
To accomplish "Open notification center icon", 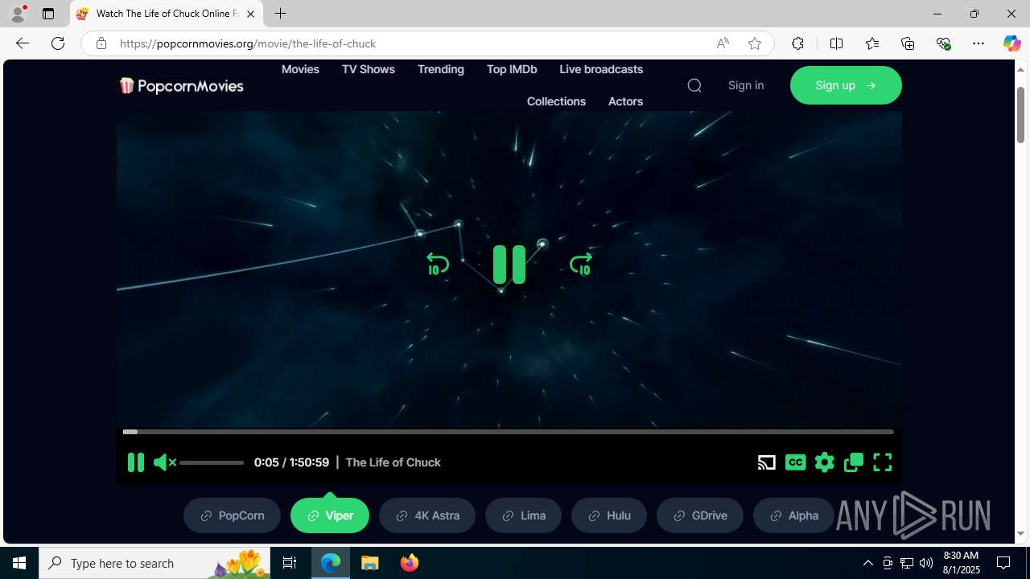I will [x=1003, y=563].
